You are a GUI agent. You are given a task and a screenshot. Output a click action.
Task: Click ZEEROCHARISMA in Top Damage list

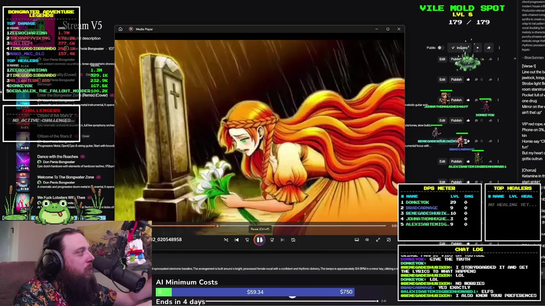pos(29,33)
